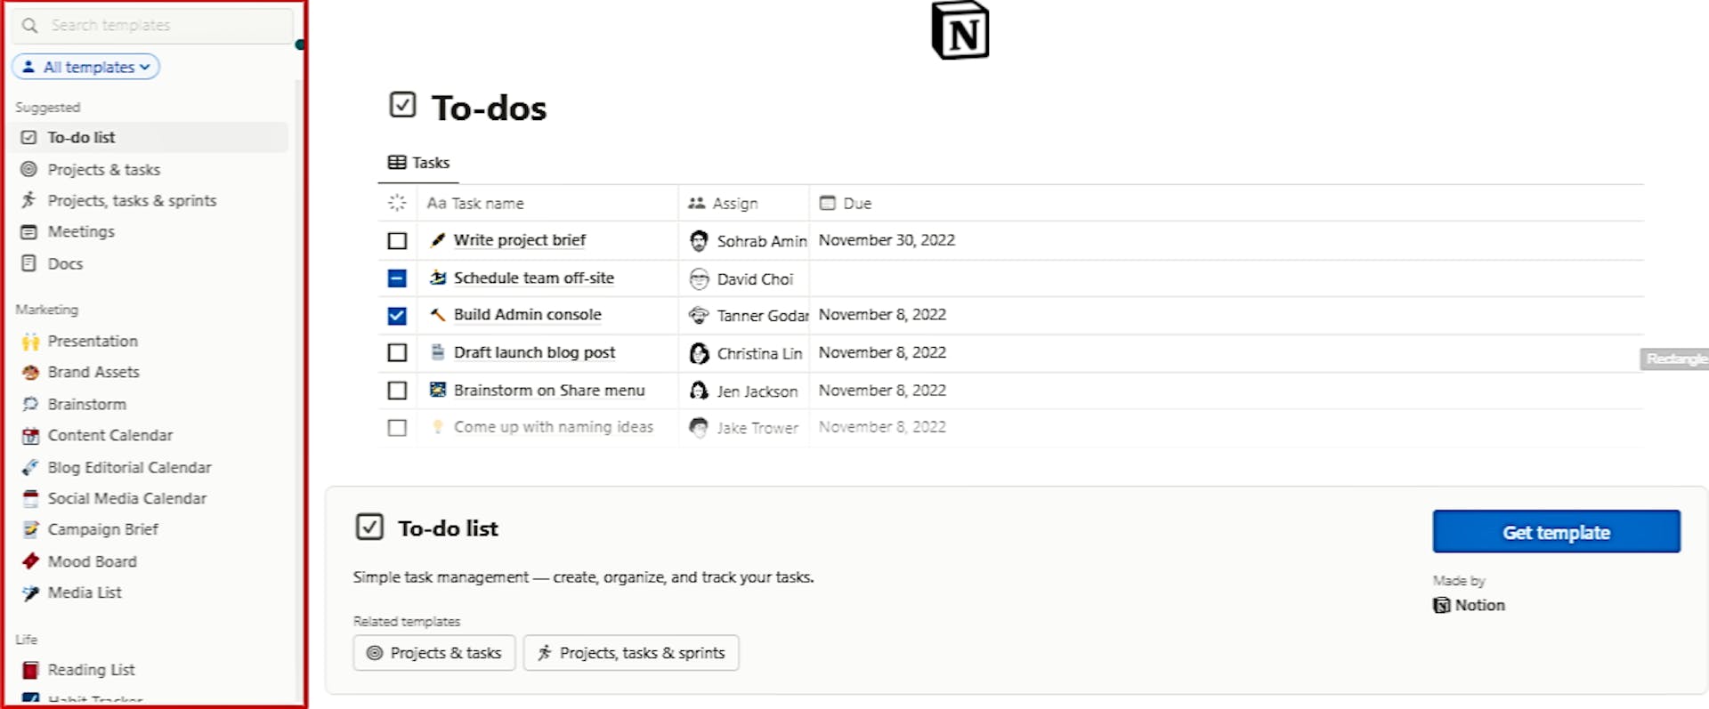
Task: Select the Meetings template icon in sidebar
Action: (x=29, y=231)
